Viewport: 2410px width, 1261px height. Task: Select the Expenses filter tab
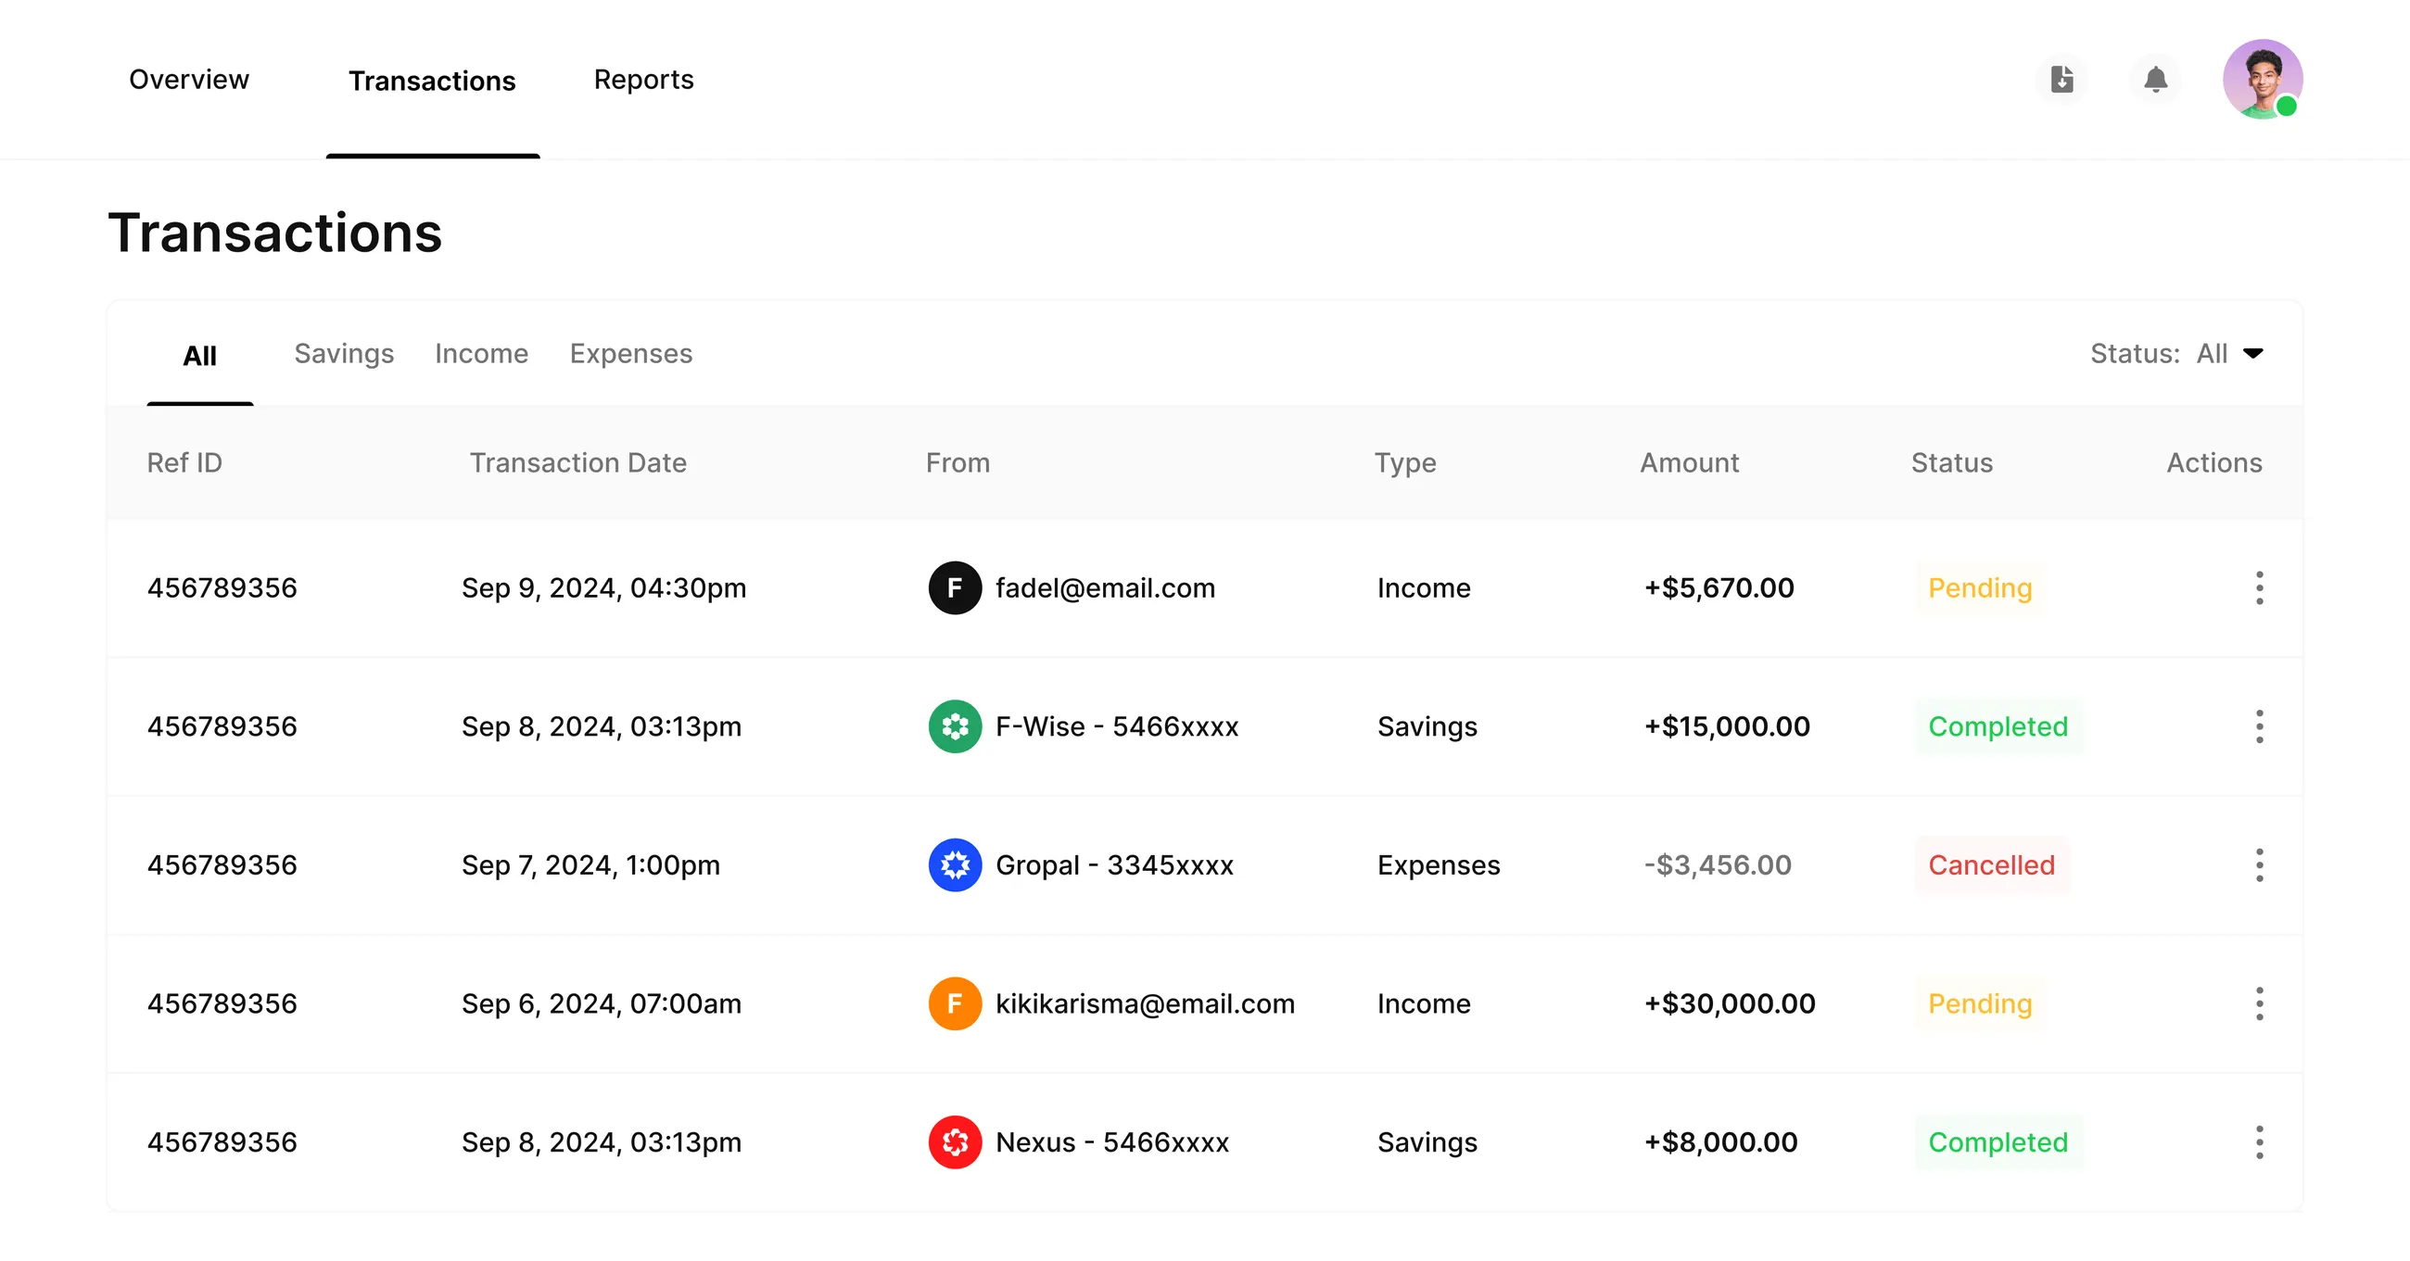point(630,354)
